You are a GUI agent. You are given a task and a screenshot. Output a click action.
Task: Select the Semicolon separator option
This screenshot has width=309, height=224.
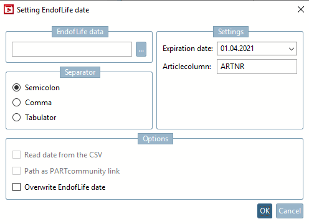click(16, 88)
